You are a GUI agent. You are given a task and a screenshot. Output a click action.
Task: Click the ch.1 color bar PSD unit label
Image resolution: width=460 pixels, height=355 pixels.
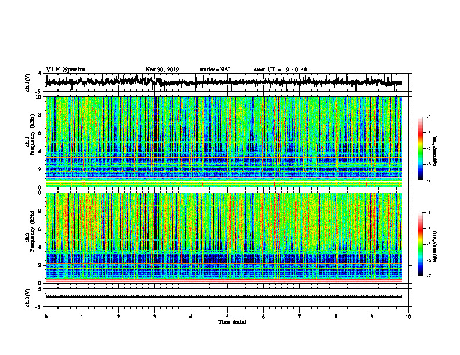[x=435, y=151]
